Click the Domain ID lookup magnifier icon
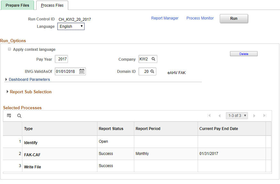 coord(152,72)
